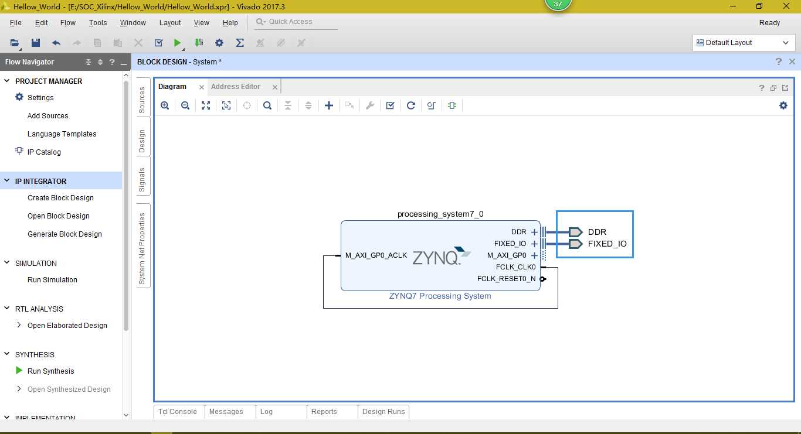Search the diagram with the magnifier icon
This screenshot has width=801, height=434.
267,105
